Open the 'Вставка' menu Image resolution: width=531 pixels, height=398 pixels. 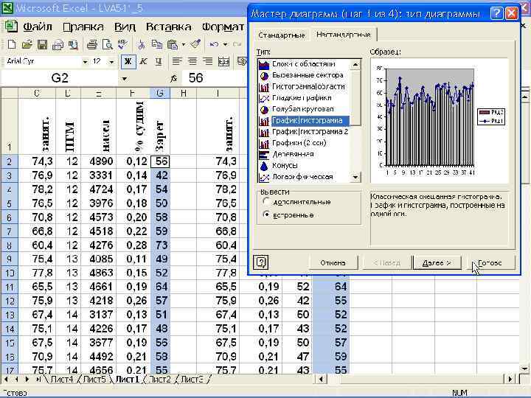[x=168, y=27]
